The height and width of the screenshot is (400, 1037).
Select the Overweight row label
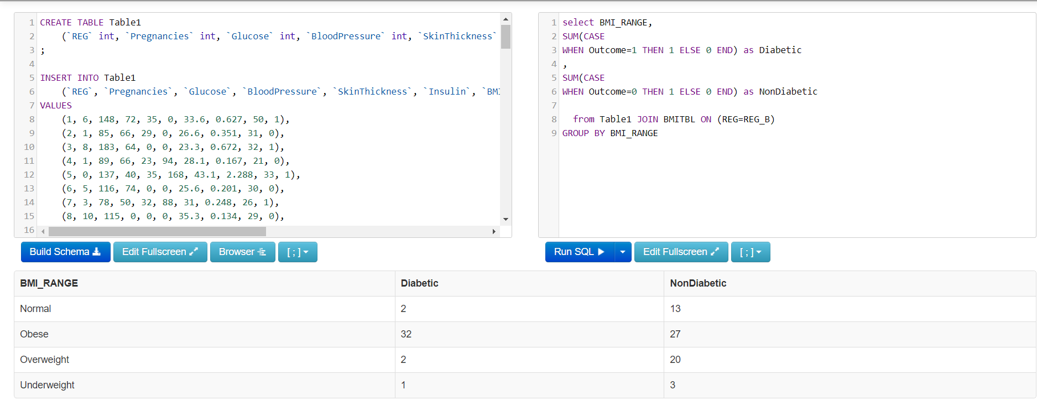[44, 360]
